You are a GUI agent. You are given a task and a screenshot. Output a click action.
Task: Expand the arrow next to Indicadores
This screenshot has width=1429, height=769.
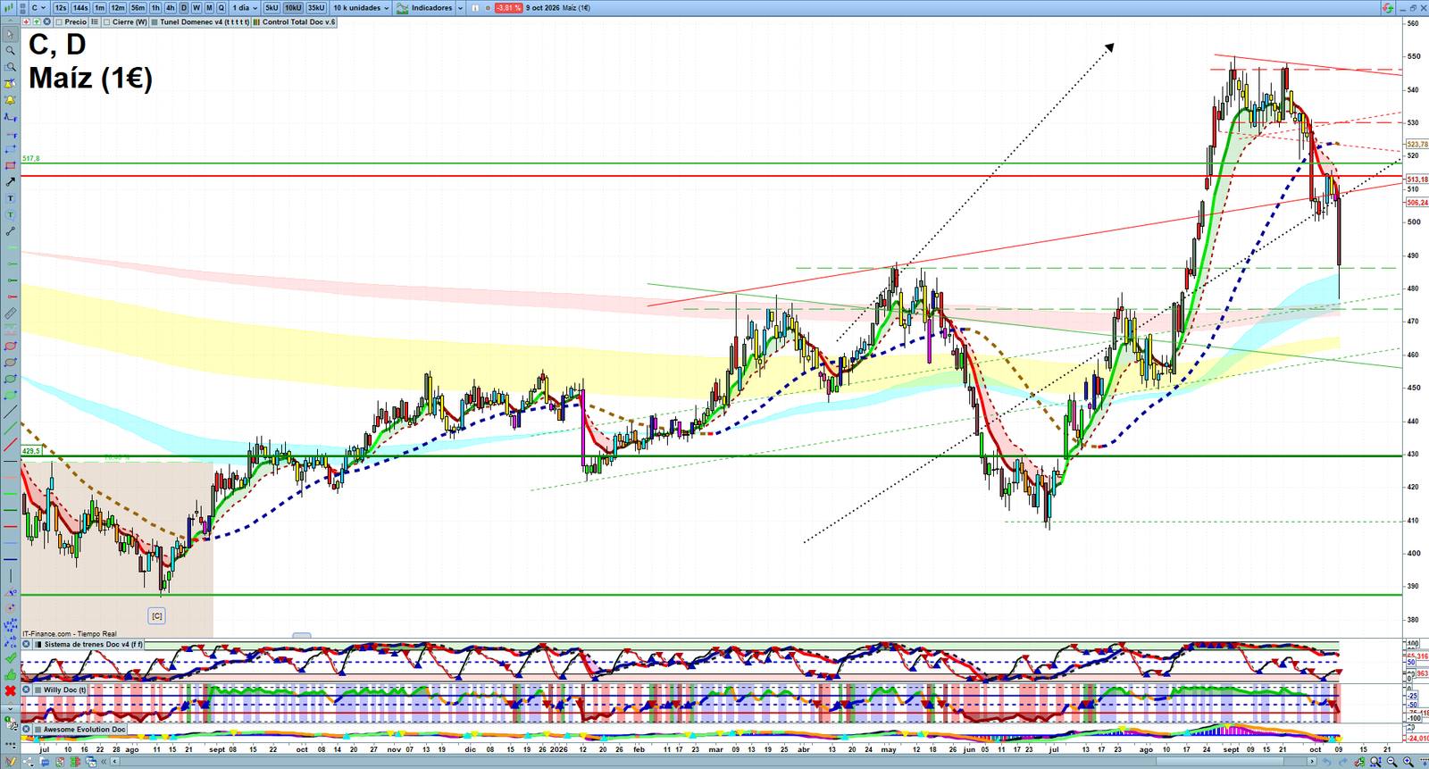(460, 8)
